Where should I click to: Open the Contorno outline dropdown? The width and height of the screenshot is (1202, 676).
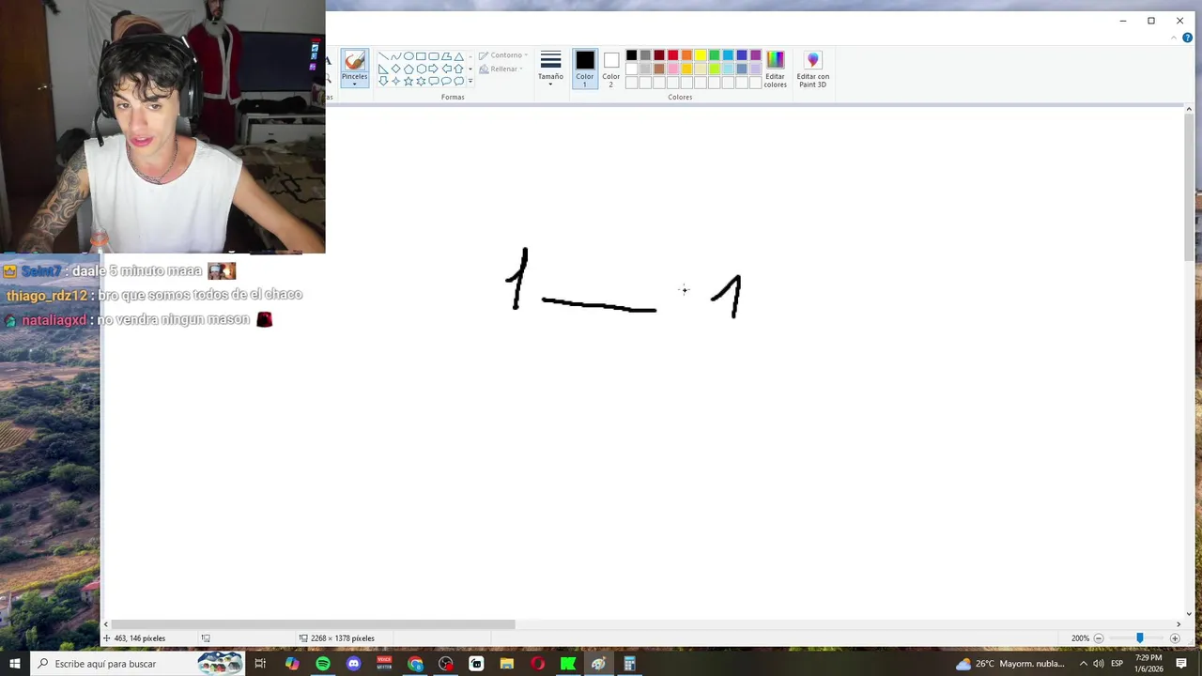point(503,55)
